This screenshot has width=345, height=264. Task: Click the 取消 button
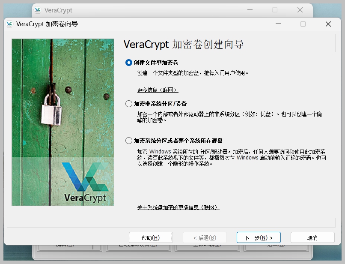pos(312,238)
